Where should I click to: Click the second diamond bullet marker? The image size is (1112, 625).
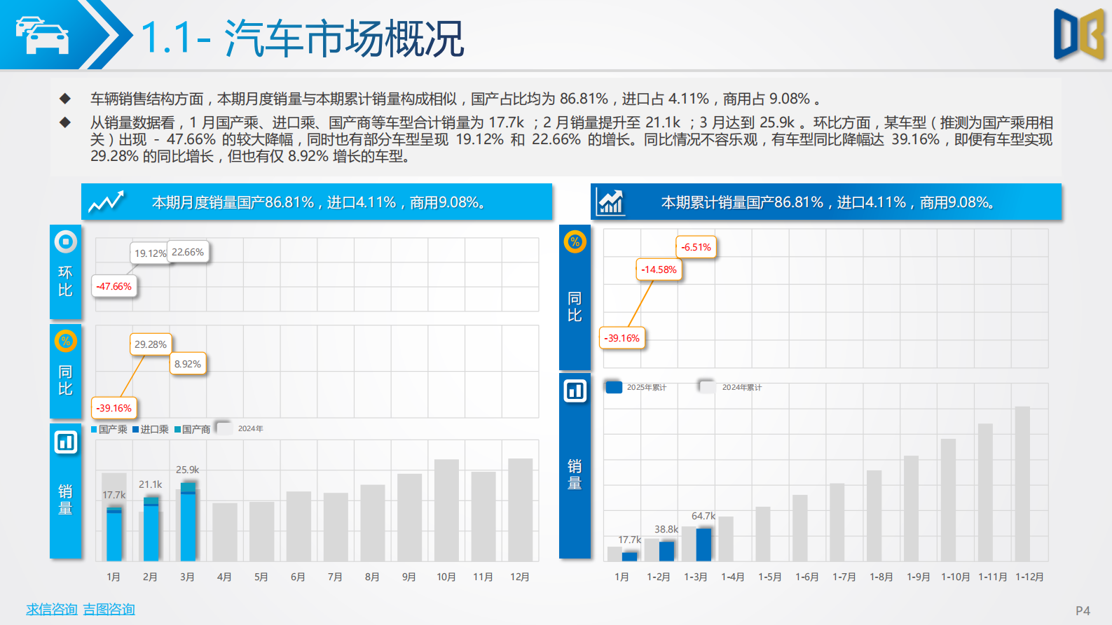(65, 122)
